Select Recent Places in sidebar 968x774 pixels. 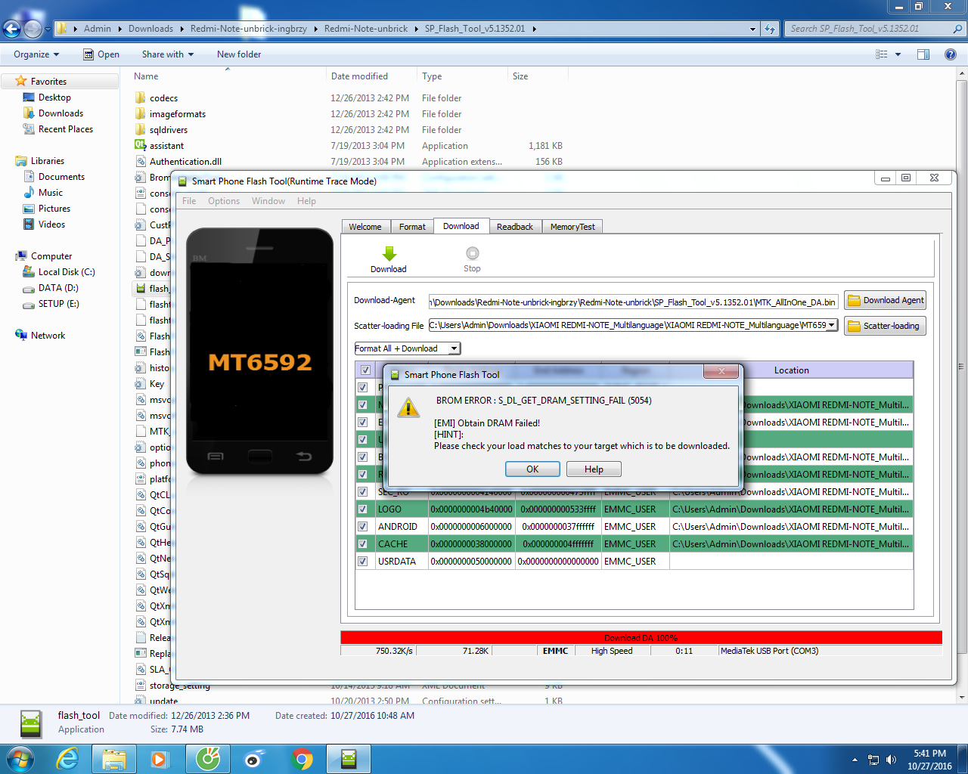pos(66,129)
